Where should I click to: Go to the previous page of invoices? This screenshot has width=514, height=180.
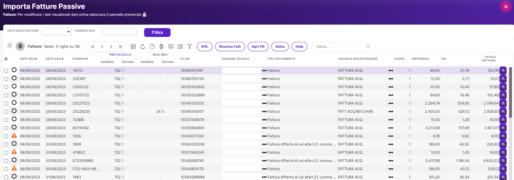[x=102, y=46]
